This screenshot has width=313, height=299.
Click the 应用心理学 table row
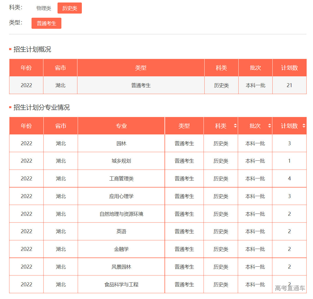pos(121,196)
